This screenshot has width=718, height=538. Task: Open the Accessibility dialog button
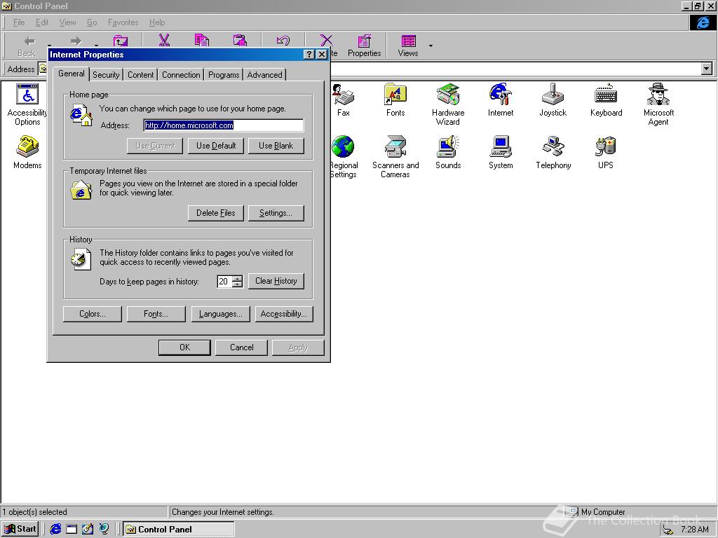point(284,315)
